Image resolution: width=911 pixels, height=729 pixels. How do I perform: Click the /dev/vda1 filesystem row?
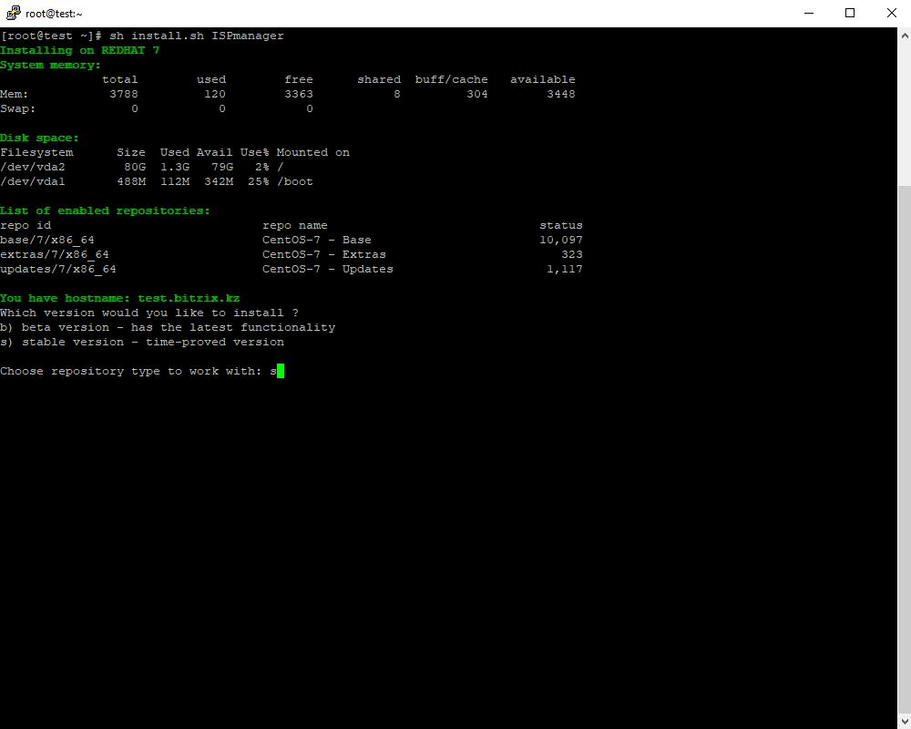[157, 181]
